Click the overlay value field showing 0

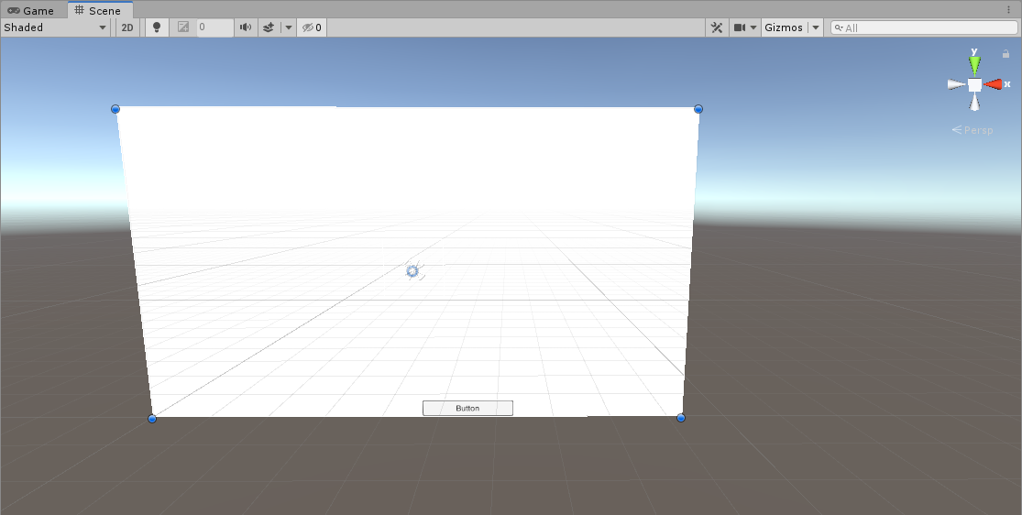214,27
